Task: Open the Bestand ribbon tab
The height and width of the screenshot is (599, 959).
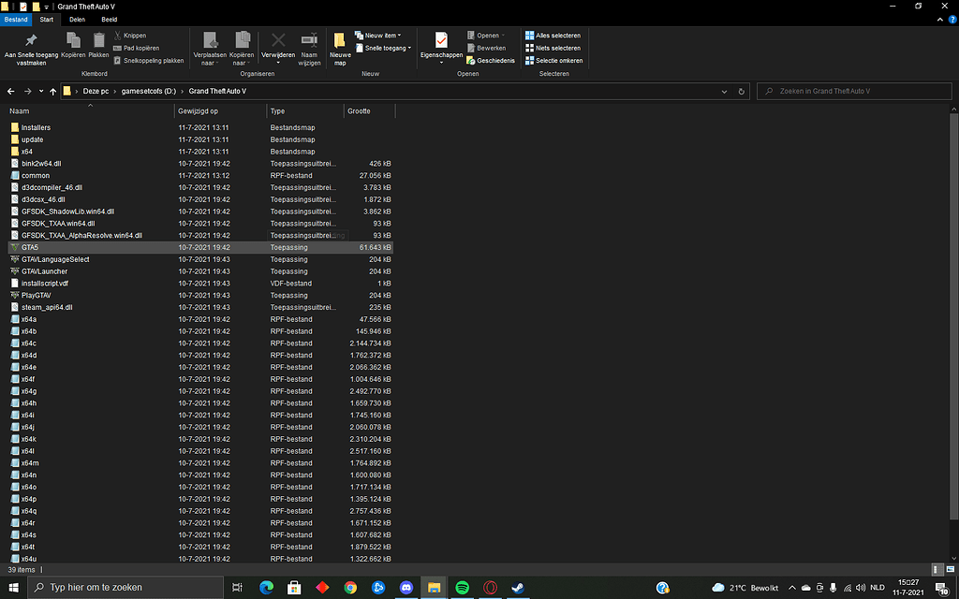Action: (x=16, y=20)
